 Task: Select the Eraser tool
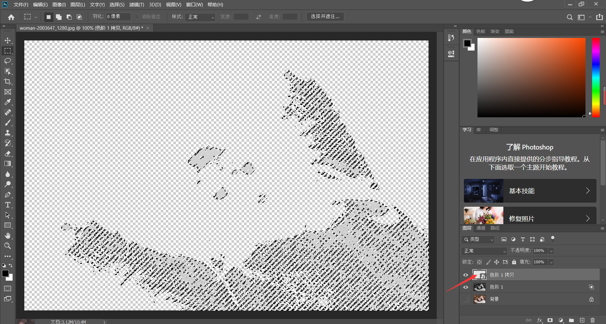click(x=8, y=154)
